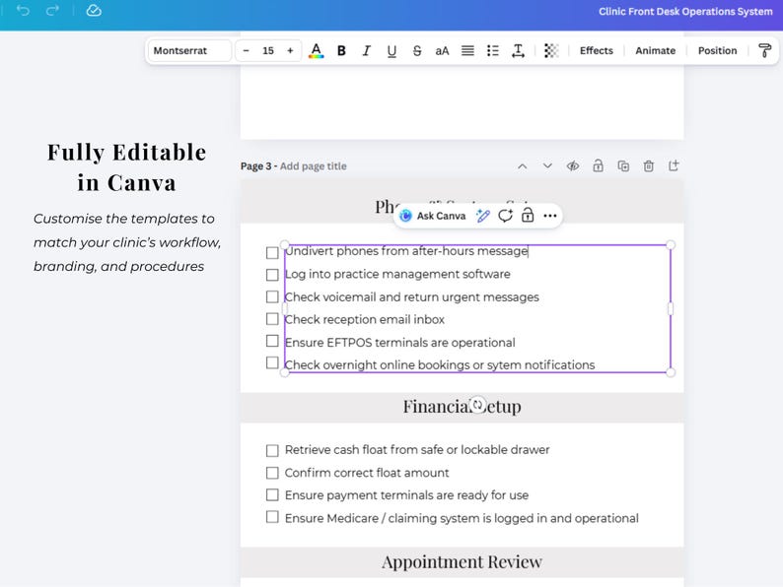Move the page down with the chevron
Viewport: 783px width, 587px height.
(x=547, y=166)
